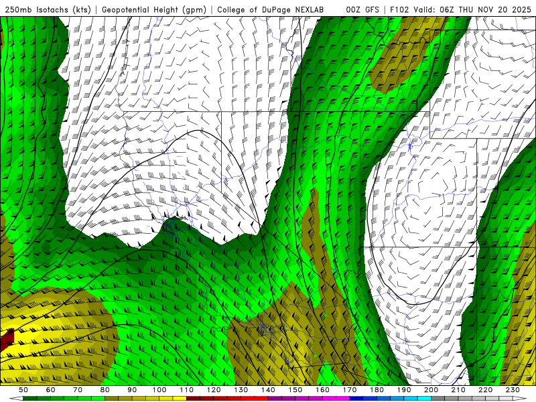Click the 70 label on the color scale
Image resolution: width=536 pixels, height=402 pixels.
point(78,390)
